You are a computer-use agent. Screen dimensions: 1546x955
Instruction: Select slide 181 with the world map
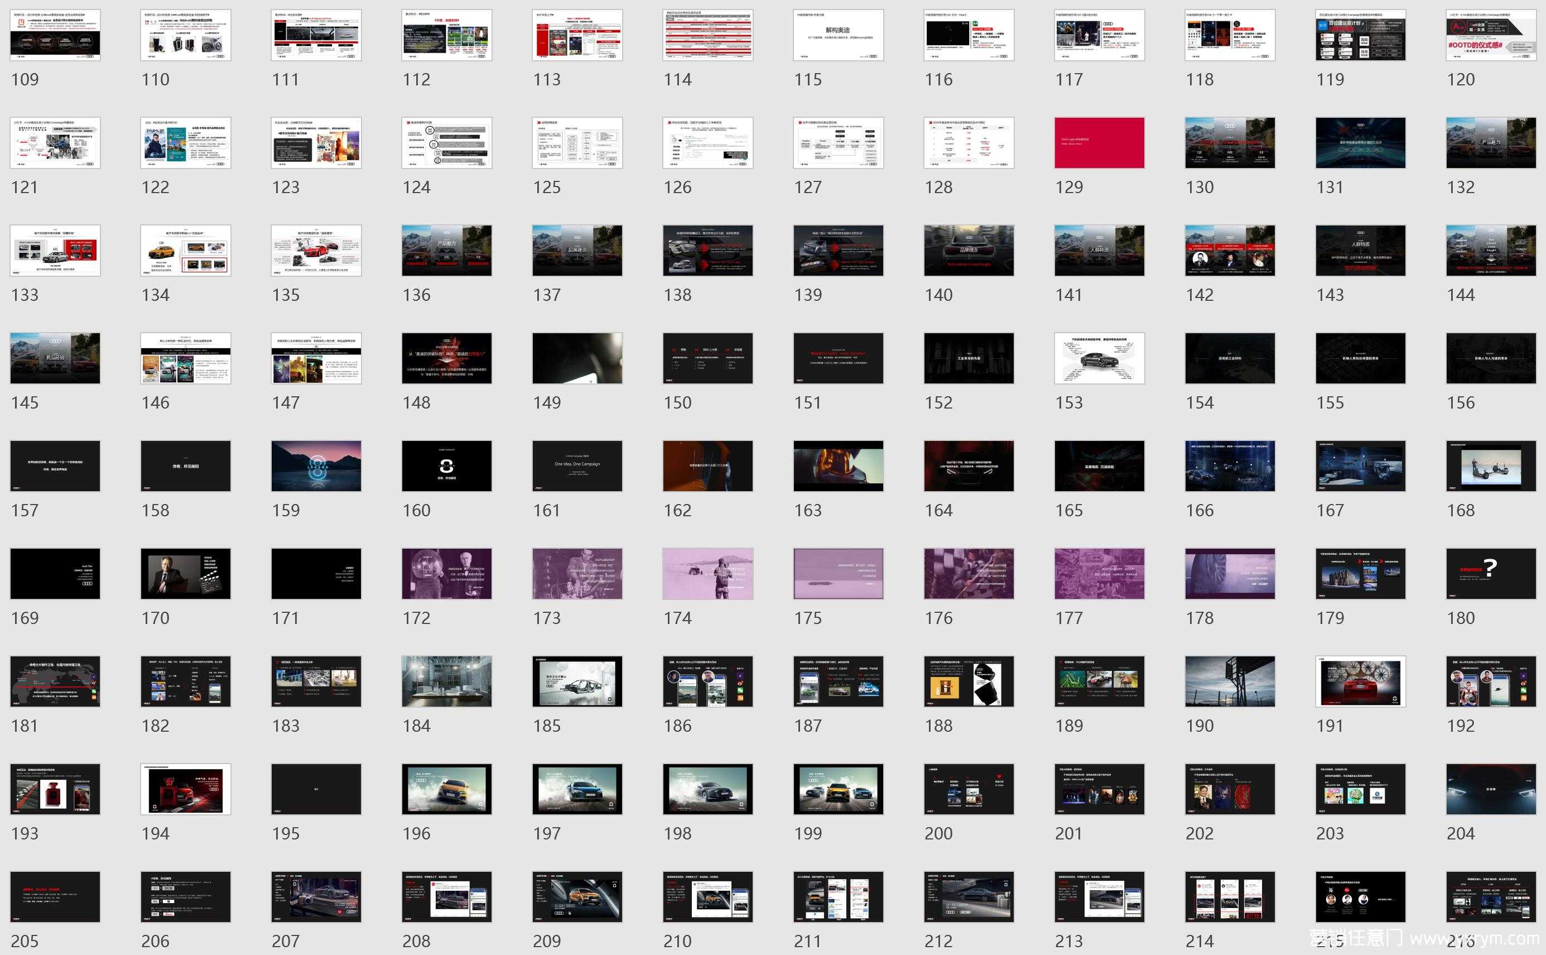55,682
